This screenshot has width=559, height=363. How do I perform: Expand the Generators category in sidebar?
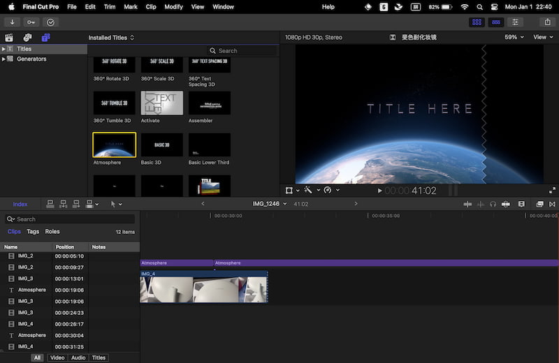(3, 59)
